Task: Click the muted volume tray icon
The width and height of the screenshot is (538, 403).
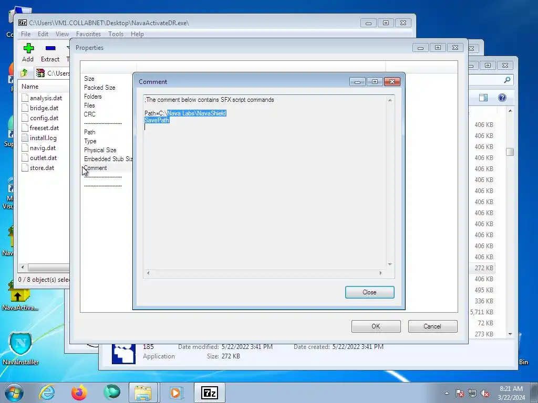Action: click(485, 393)
